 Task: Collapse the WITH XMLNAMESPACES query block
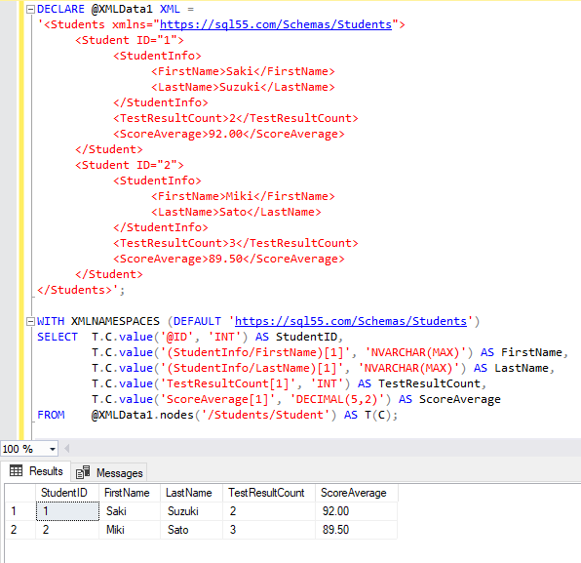click(31, 322)
